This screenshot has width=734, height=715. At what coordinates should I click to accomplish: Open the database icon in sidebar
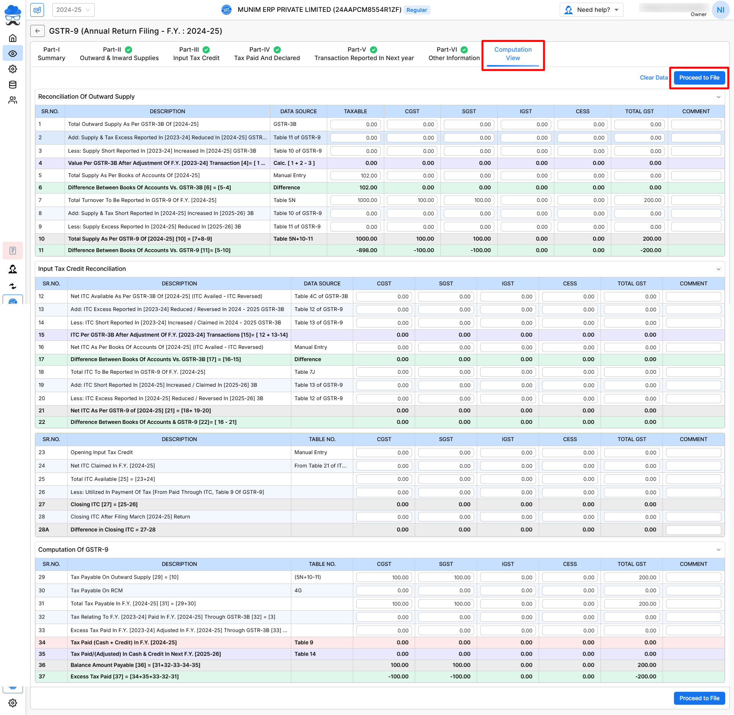point(13,85)
